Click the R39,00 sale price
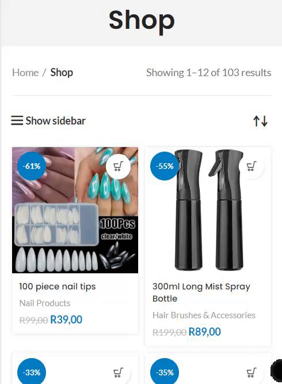Screen dimensions: 282x384 66,319
